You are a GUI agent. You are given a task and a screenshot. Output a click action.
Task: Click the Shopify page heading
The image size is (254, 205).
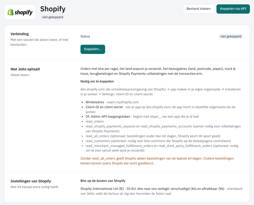point(53,9)
